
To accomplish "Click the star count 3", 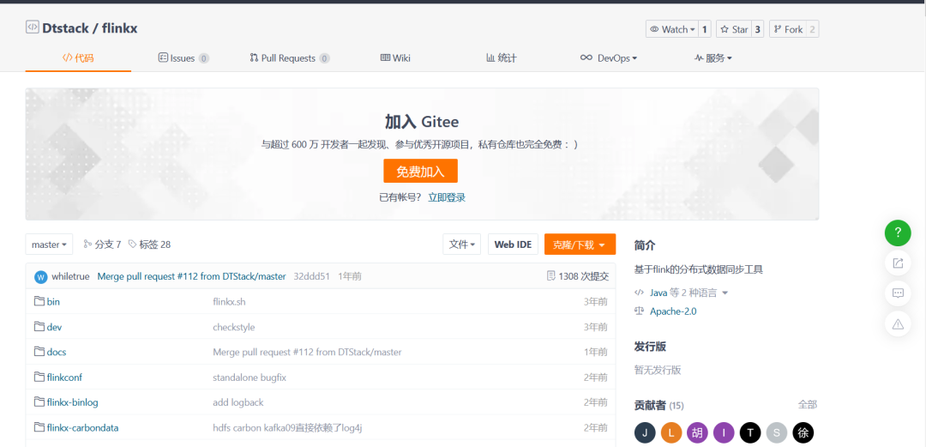I will 758,29.
